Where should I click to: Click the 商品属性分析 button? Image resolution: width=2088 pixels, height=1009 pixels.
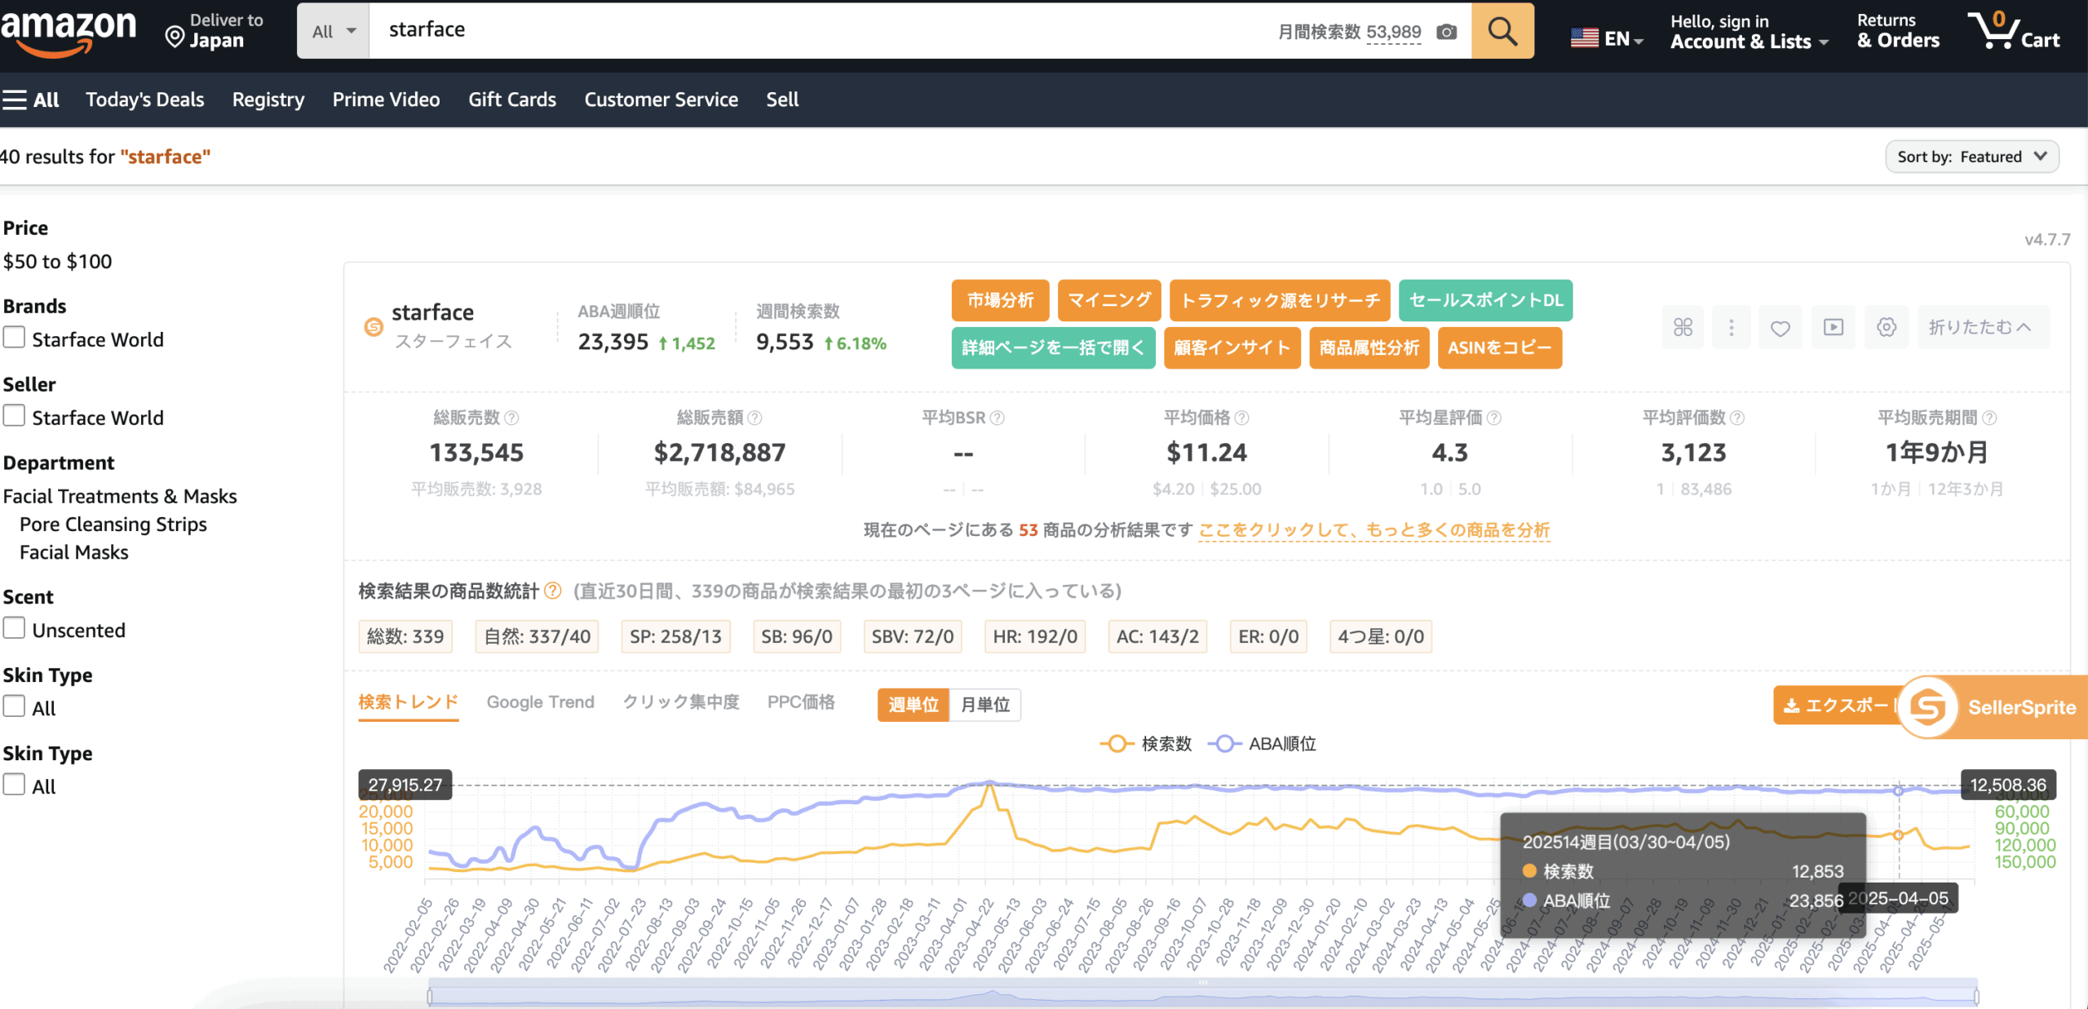coord(1369,348)
